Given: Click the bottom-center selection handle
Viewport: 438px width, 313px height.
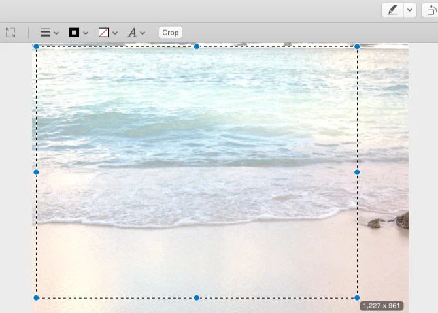Looking at the screenshot, I should point(197,297).
